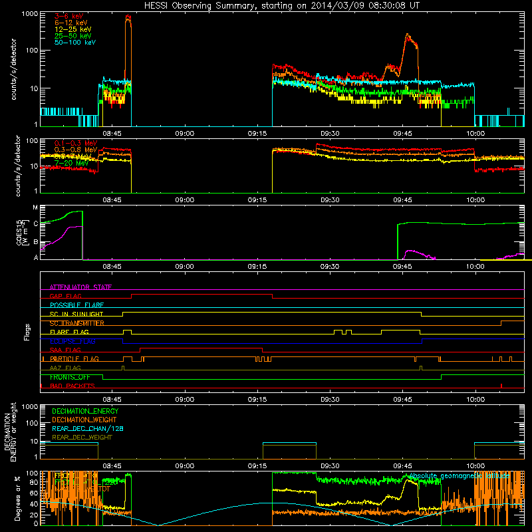
Task: Click the FRONTS_OFF flag label
Action: pyautogui.click(x=70, y=377)
